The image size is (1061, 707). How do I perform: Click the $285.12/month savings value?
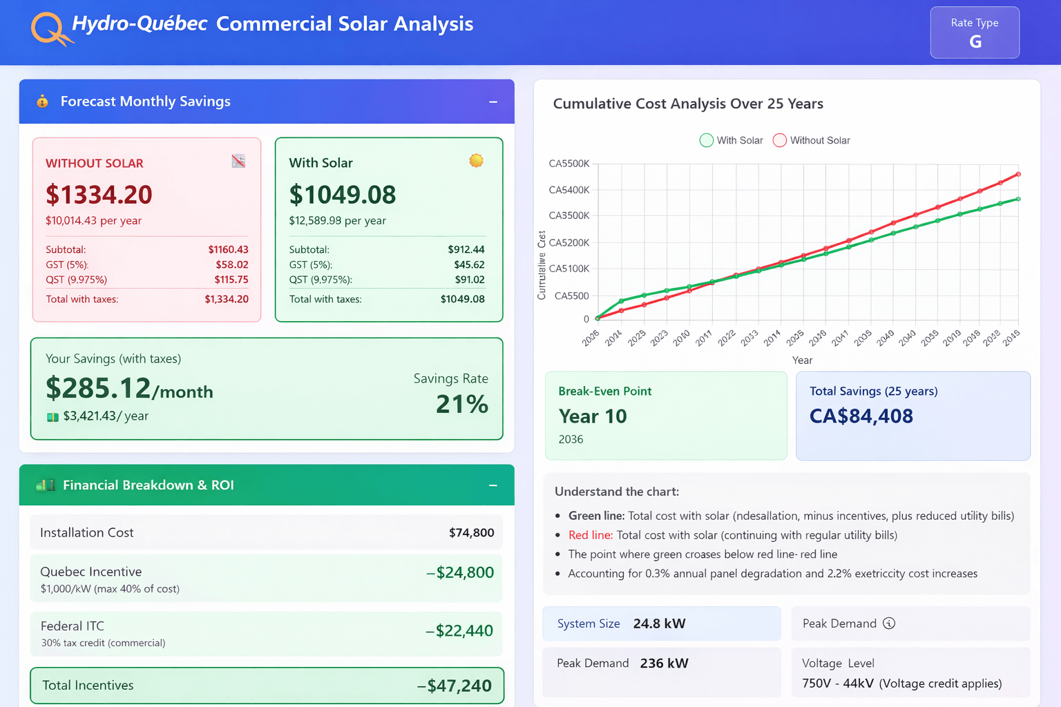tap(129, 389)
